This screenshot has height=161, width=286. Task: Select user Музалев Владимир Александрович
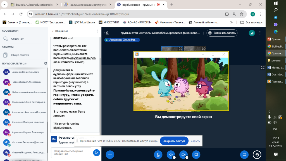point(25,152)
